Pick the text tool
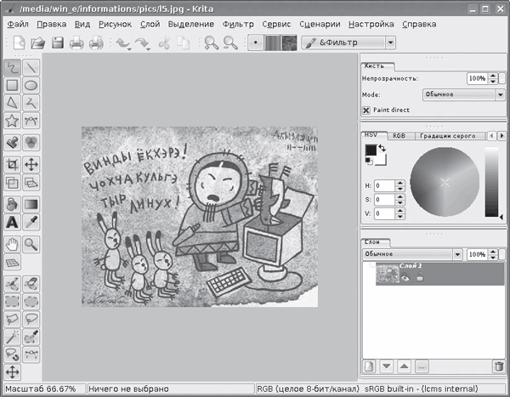 pos(13,222)
